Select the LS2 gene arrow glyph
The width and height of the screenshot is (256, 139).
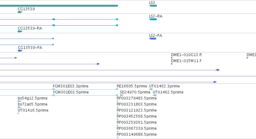(153, 6)
